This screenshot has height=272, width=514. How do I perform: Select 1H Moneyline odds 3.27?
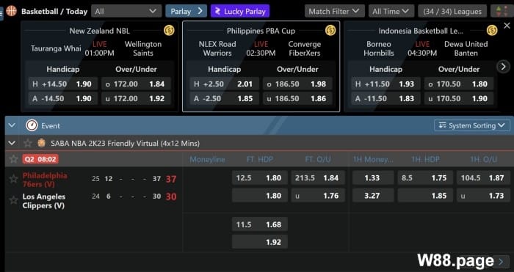[373, 196]
